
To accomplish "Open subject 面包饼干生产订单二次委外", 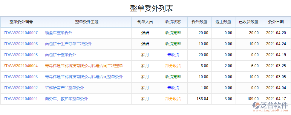I will [x=68, y=44].
